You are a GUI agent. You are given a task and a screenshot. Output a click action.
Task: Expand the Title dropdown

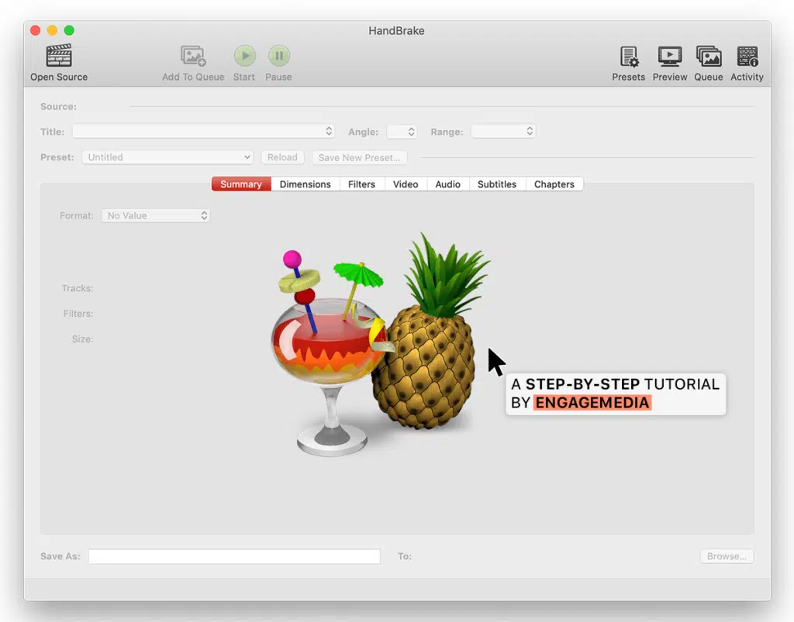[203, 132]
